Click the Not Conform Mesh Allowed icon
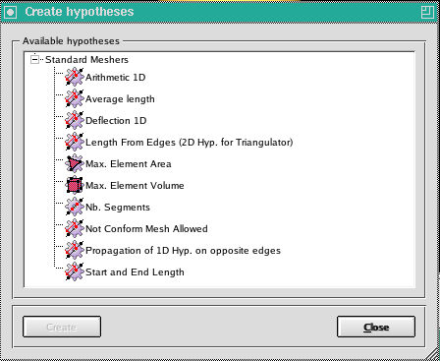This screenshot has width=440, height=361. pos(75,228)
